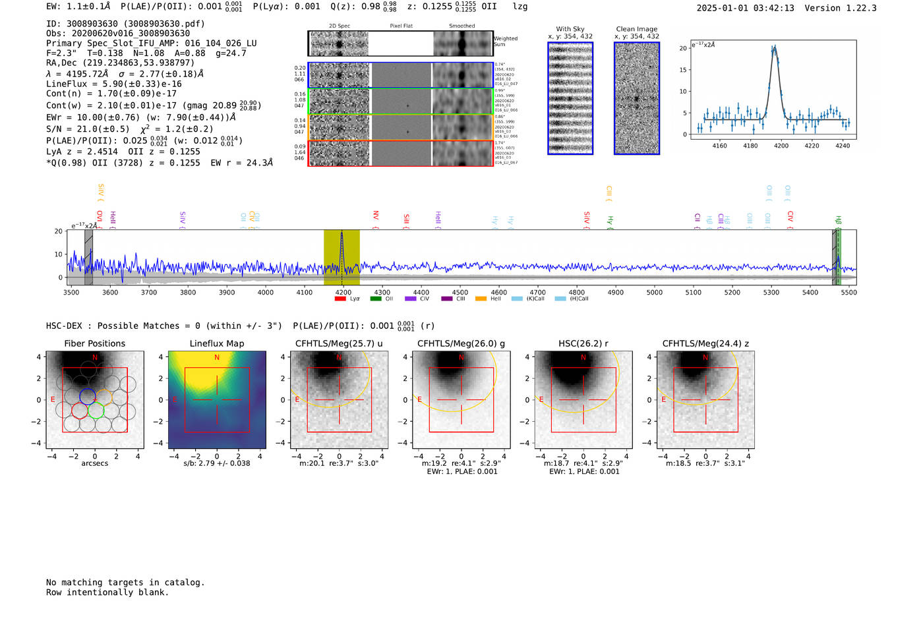Select the Clean Image panel

point(637,98)
